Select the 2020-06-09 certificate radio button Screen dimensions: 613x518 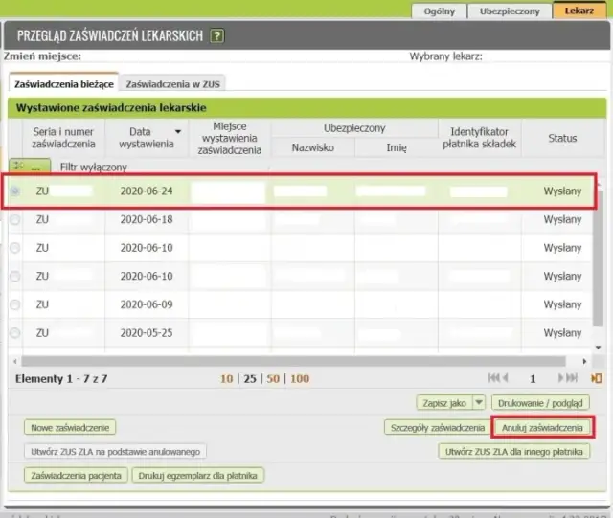point(14,304)
